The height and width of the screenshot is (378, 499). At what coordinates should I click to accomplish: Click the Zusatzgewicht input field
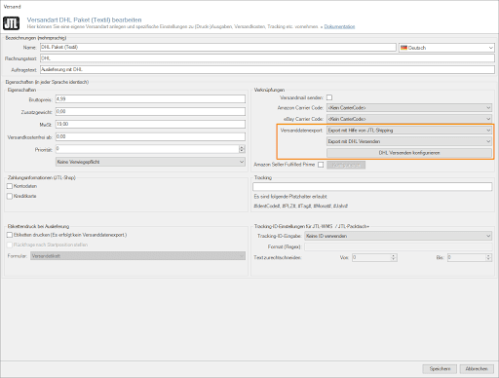click(150, 111)
